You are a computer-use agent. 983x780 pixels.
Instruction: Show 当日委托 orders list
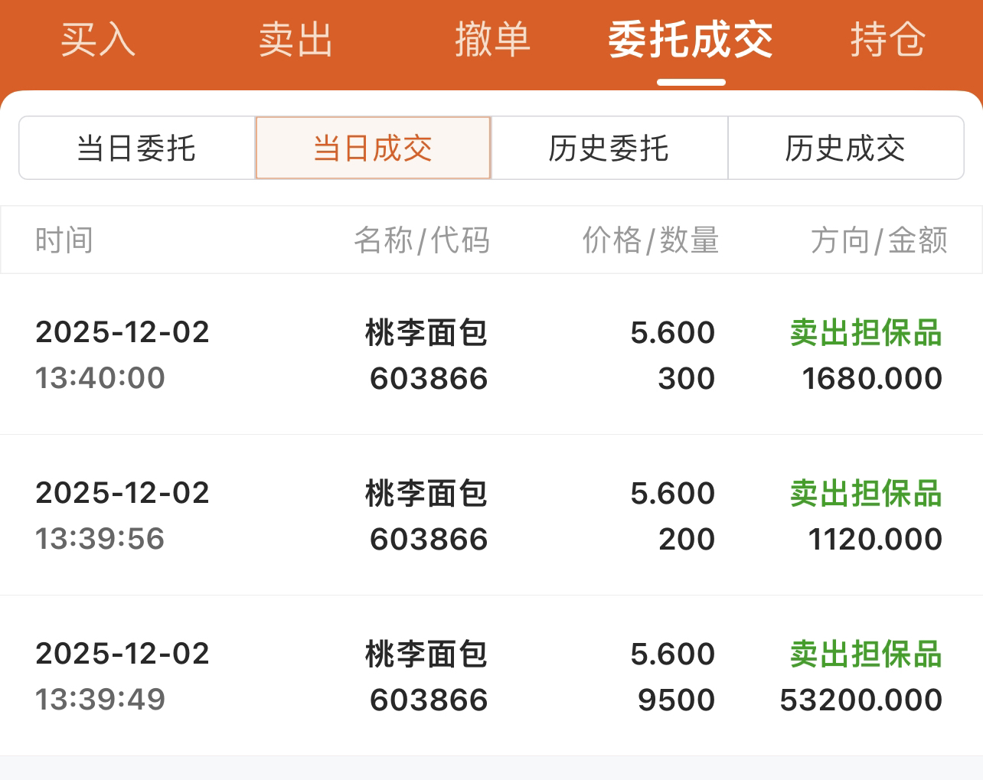pos(137,148)
